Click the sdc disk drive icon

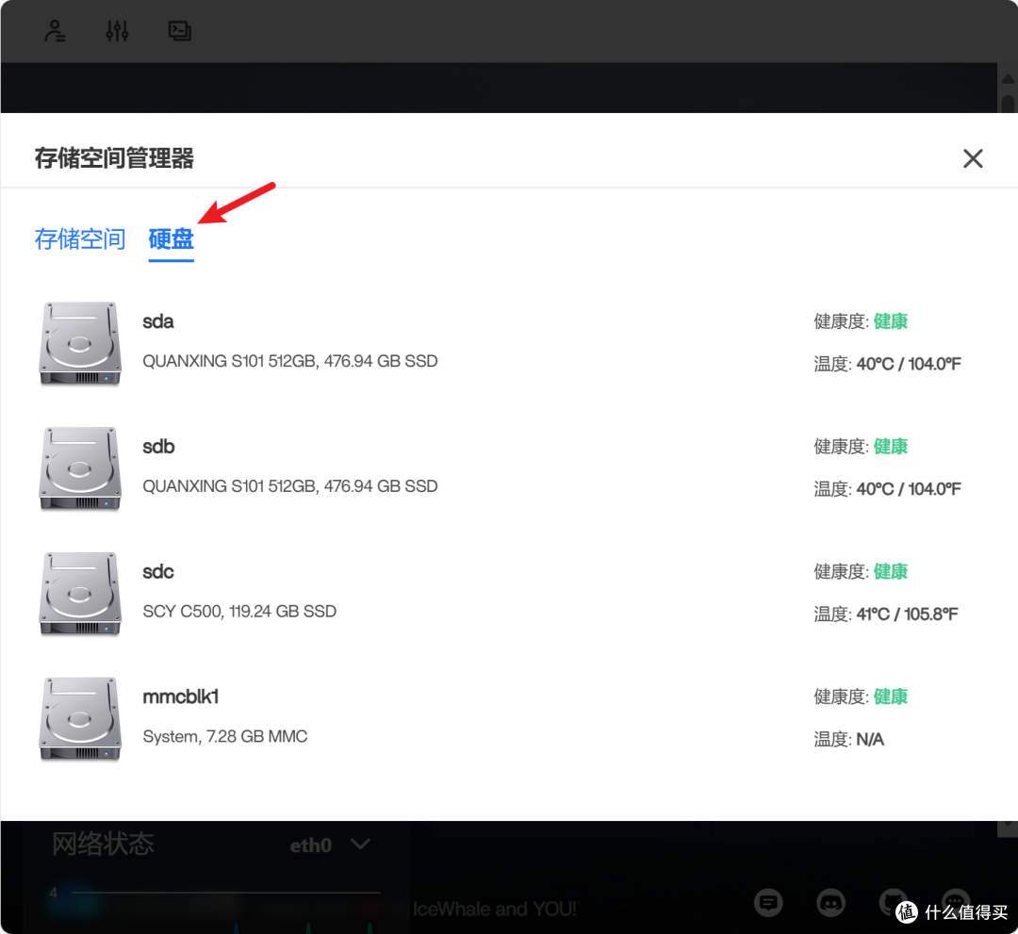coord(80,594)
